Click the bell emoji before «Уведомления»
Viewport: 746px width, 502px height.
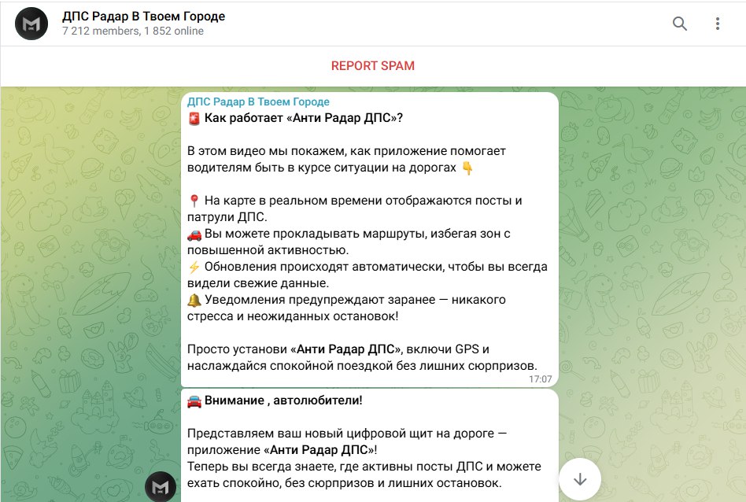point(194,300)
